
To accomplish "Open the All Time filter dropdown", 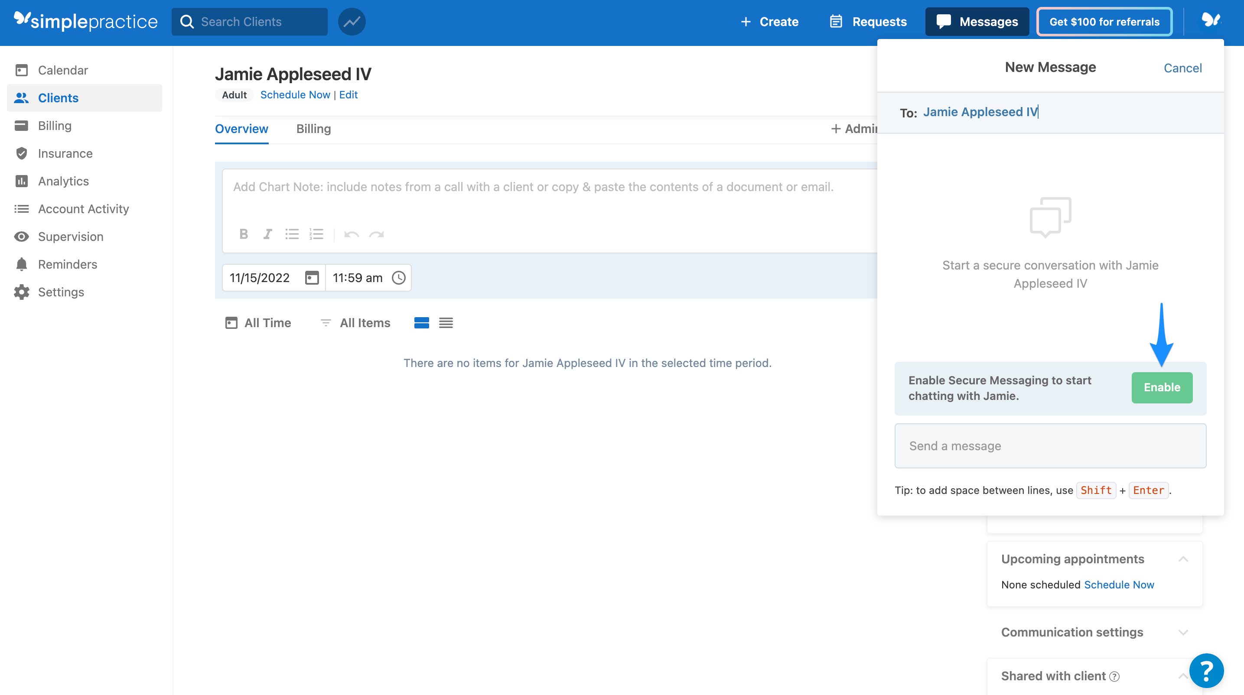I will [x=258, y=323].
